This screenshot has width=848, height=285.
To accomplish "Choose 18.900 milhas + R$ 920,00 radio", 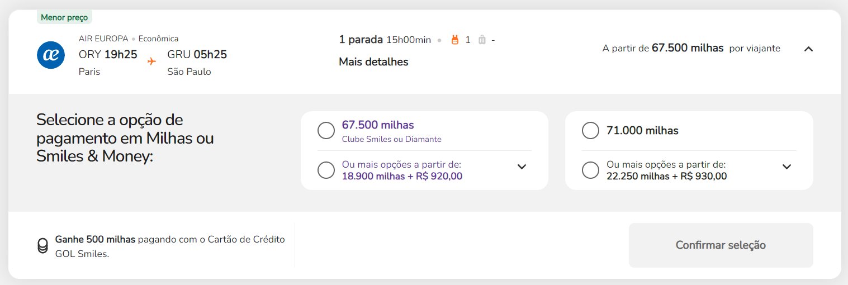I will coord(326,170).
